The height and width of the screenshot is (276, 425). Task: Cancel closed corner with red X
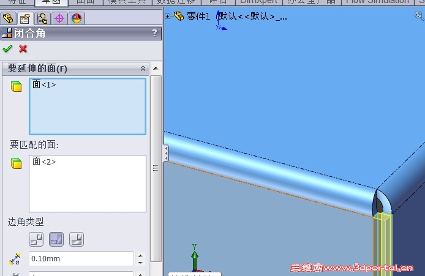(23, 49)
